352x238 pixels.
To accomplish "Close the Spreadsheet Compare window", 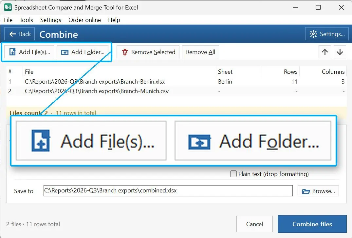I will point(341,8).
